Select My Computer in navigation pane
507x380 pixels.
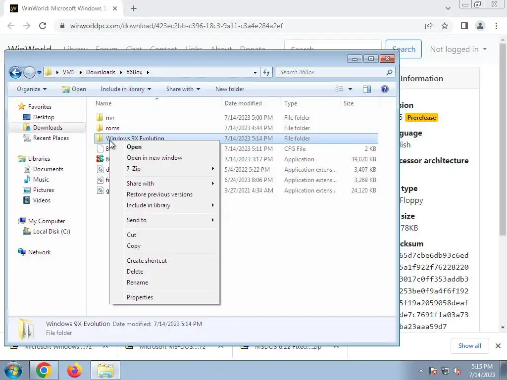pos(46,221)
